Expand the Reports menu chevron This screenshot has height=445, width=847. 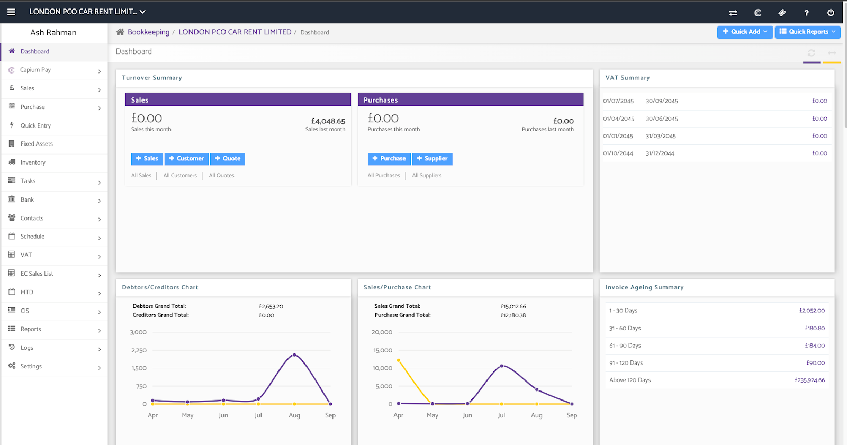100,331
